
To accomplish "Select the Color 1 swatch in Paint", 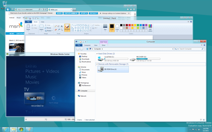I will (x=112, y=27).
